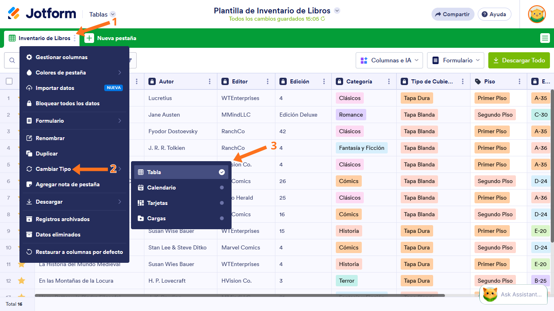Open the Editor column options dots

[268, 81]
